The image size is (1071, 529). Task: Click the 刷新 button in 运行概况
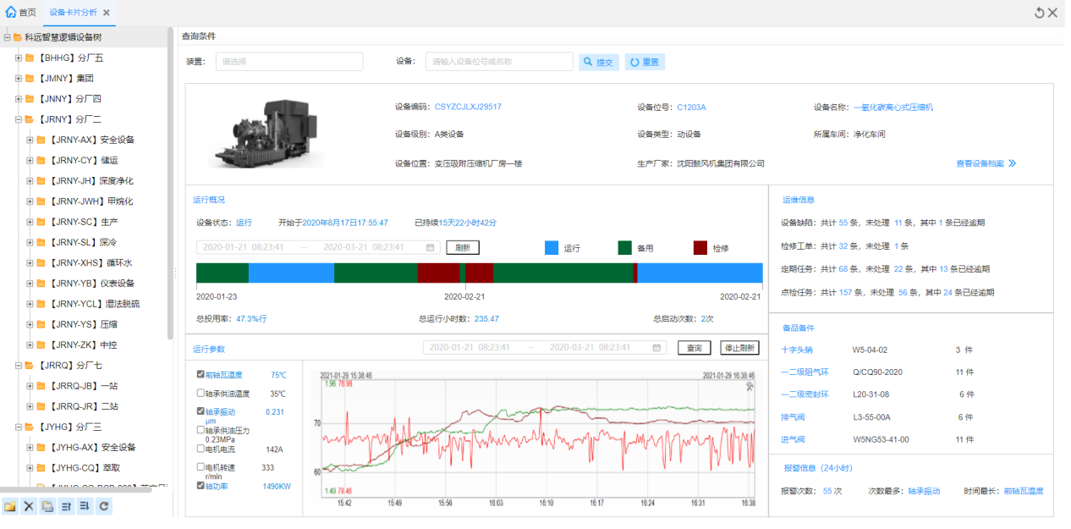click(x=463, y=247)
